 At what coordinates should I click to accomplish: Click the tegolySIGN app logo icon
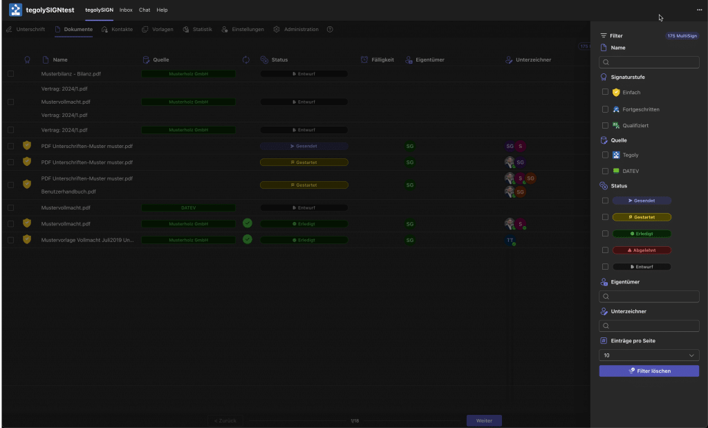(15, 10)
